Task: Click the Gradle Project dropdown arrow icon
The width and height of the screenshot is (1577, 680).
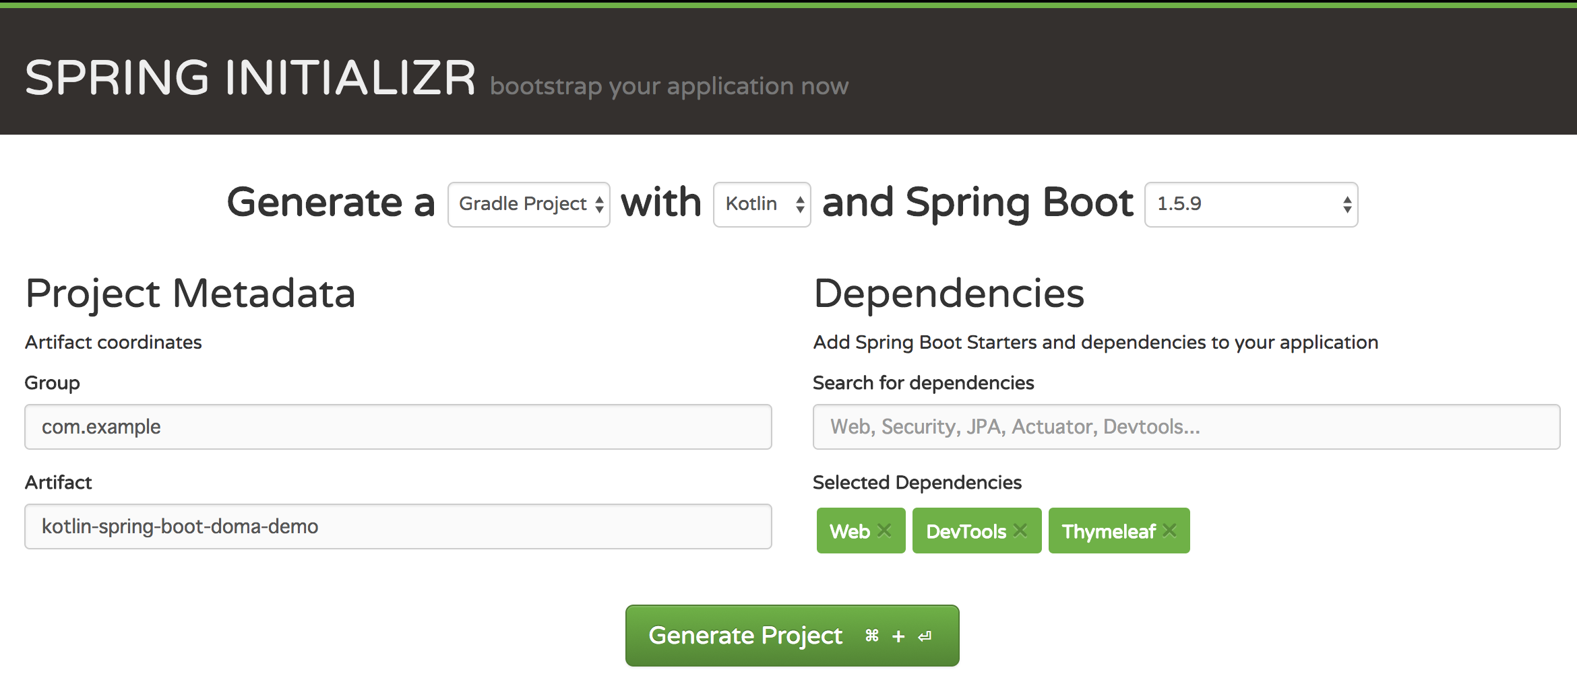Action: click(598, 204)
